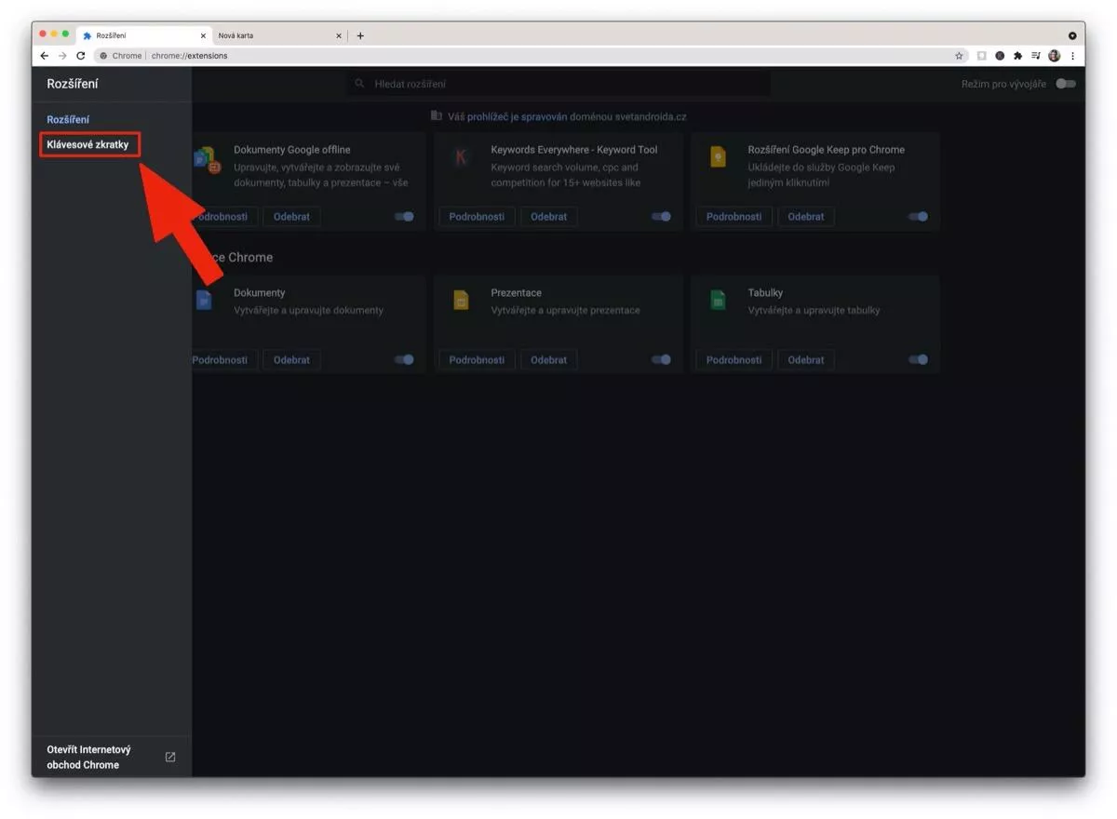Toggle off Keywords Everywhere extension
The width and height of the screenshot is (1117, 819).
[661, 216]
